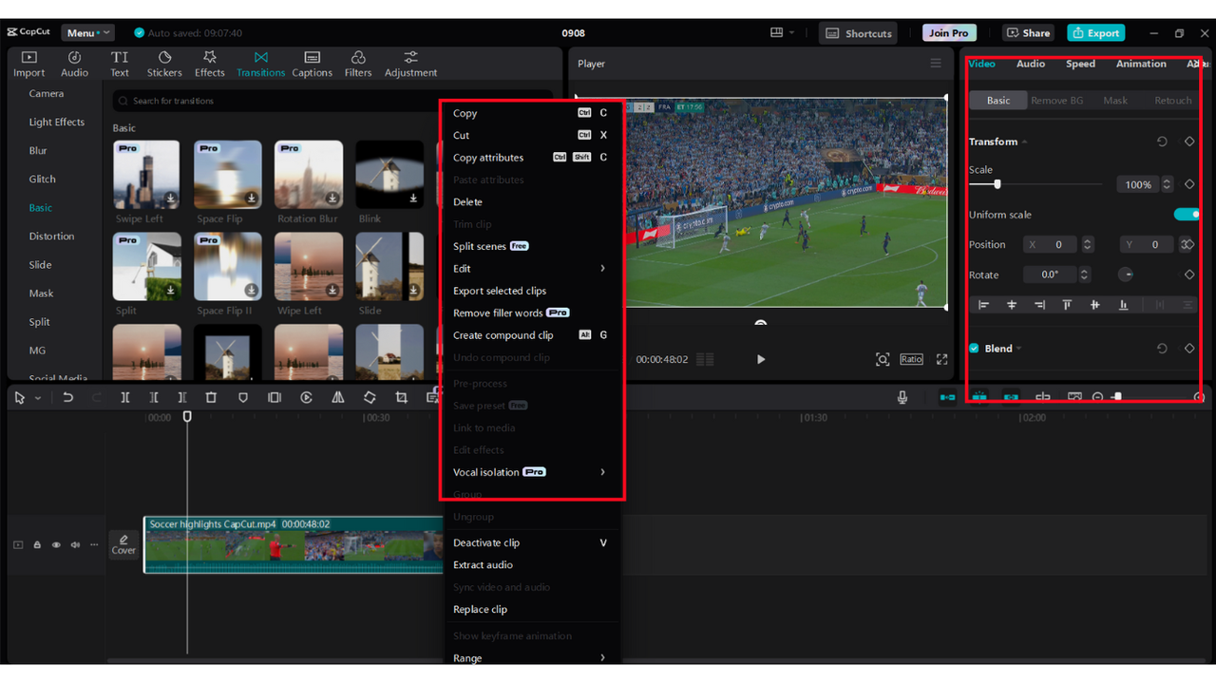Switch to the Animation tab
The height and width of the screenshot is (683, 1216).
click(1141, 64)
